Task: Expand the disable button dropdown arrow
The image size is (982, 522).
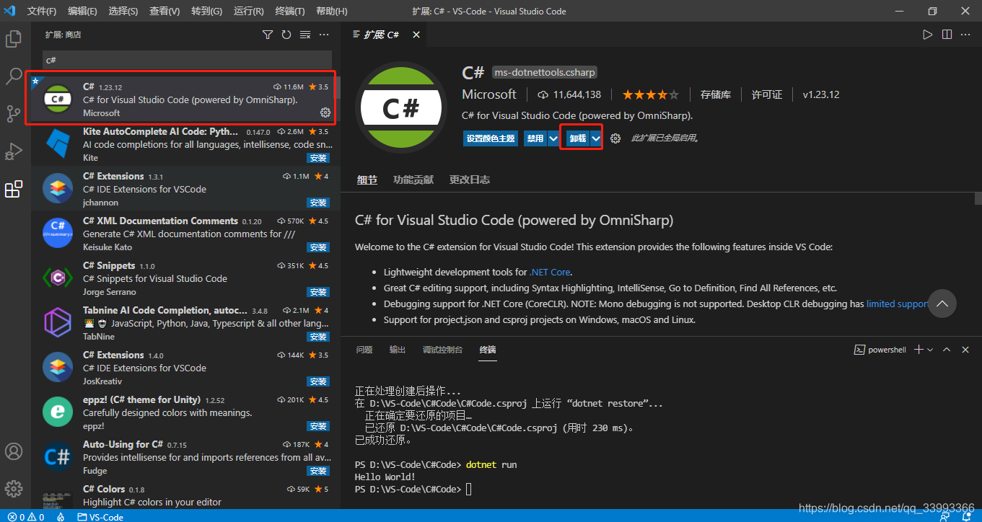Action: (x=553, y=138)
